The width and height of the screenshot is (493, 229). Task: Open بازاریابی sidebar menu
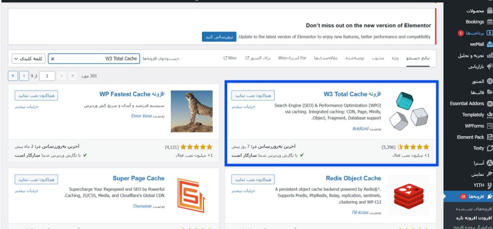[x=476, y=66]
